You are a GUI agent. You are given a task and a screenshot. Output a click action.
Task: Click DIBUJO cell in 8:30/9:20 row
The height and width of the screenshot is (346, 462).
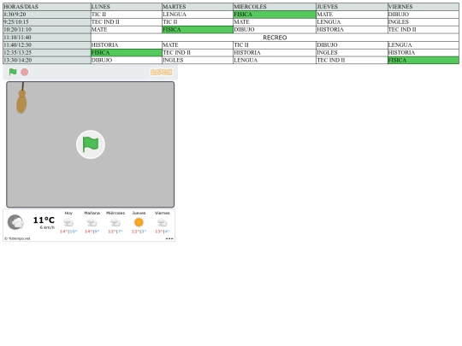(423, 15)
